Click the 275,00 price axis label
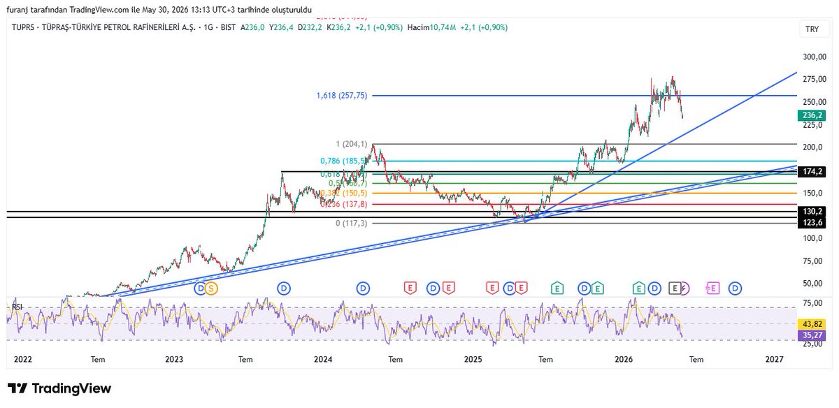This screenshot has width=839, height=408. click(813, 80)
